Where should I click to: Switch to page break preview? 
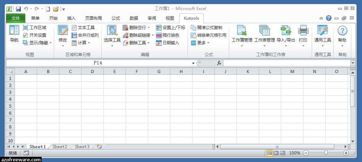coord(283,153)
